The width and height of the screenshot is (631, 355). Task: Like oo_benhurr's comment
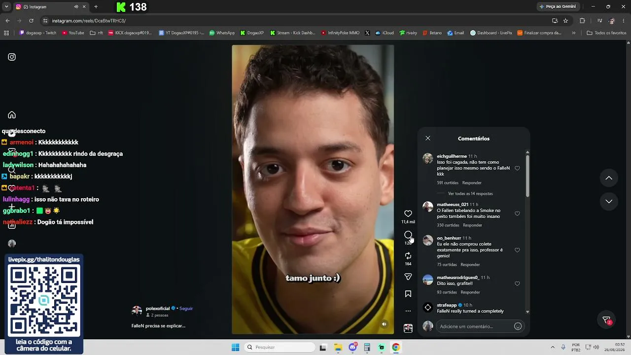517,250
